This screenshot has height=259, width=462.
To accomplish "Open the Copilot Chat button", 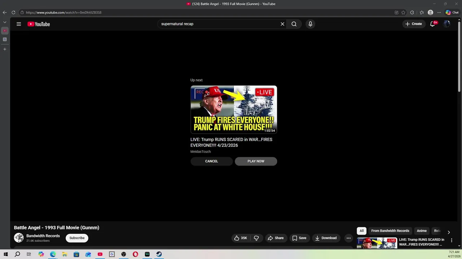I will point(452,12).
